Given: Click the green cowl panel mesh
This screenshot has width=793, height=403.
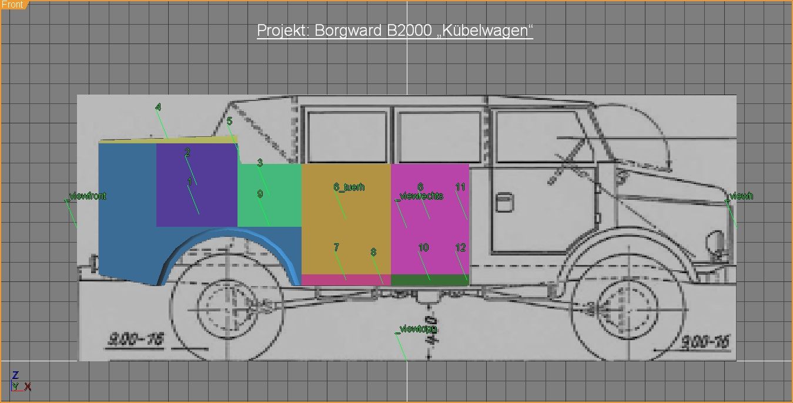Looking at the screenshot, I should click(269, 195).
